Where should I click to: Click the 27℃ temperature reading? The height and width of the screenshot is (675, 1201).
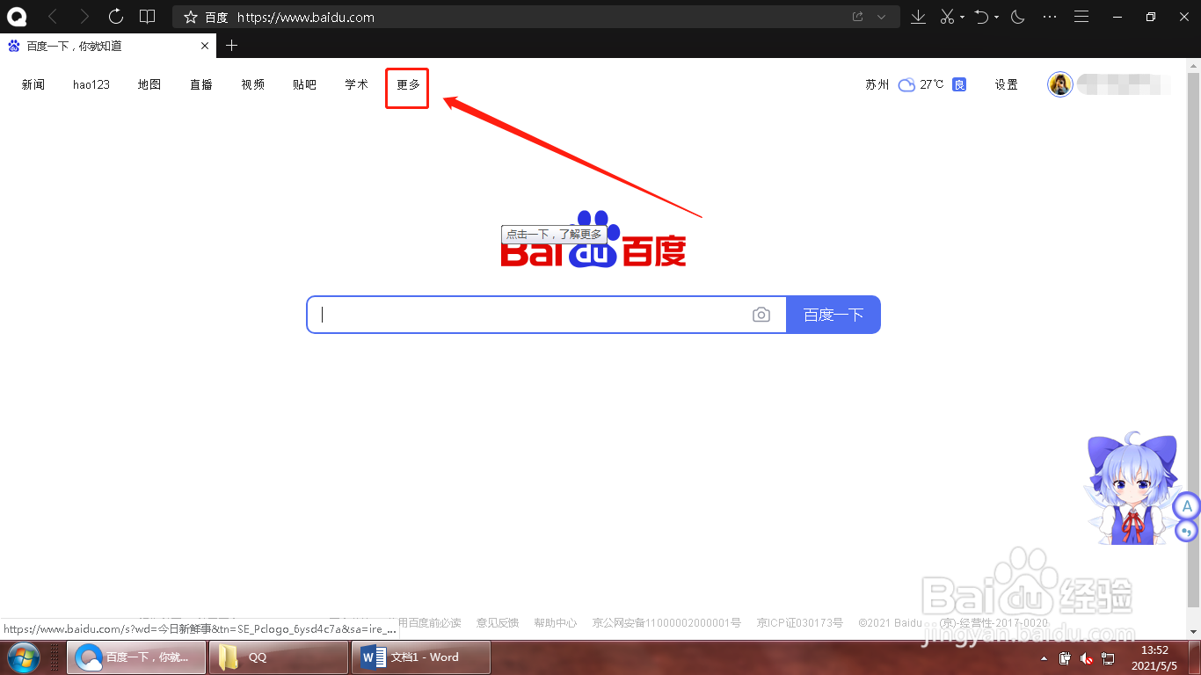pos(932,84)
